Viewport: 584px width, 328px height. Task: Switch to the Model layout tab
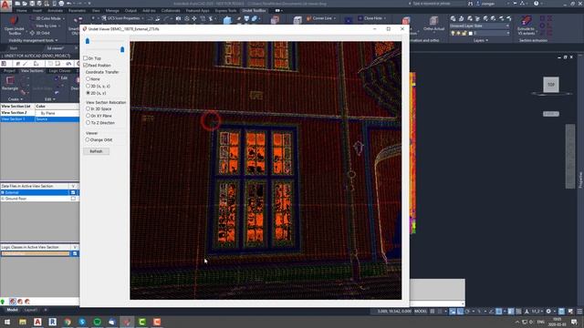point(12,310)
